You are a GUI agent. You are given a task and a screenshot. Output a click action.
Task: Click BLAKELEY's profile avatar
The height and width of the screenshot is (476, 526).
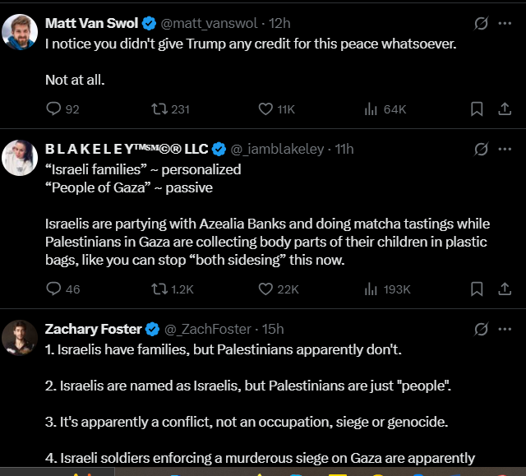[x=20, y=158]
